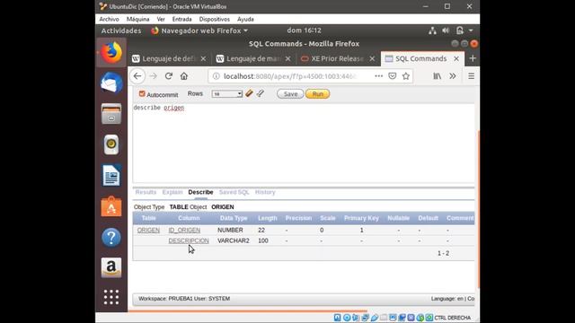Click the NUMBER data type cell

point(230,230)
